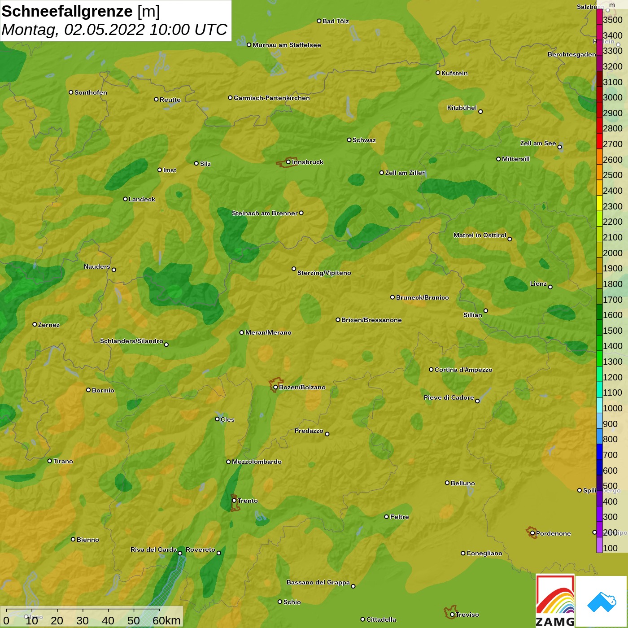Click the Feltre label

click(400, 517)
